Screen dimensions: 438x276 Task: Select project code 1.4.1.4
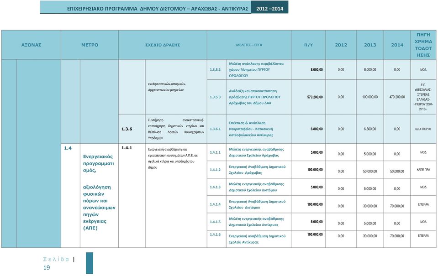215,204
